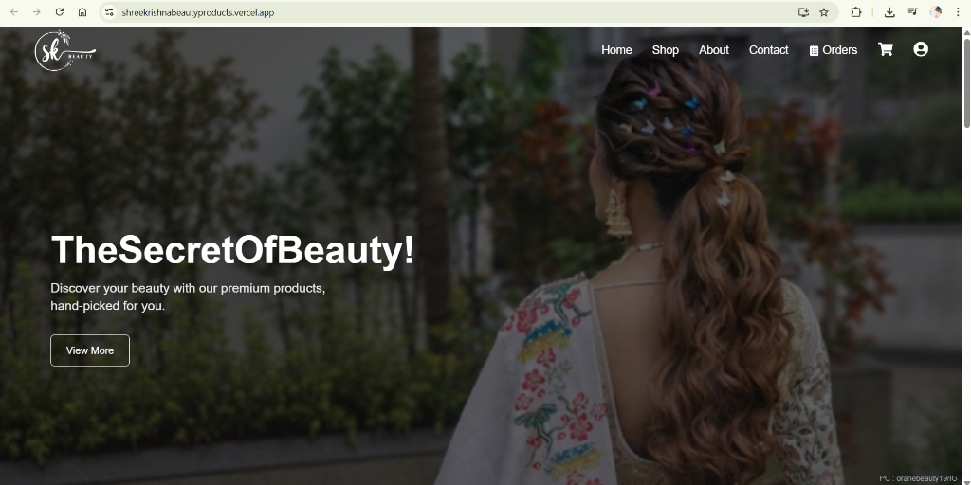This screenshot has width=971, height=485.
Task: Open the browser extensions puzzle icon
Action: 856,12
